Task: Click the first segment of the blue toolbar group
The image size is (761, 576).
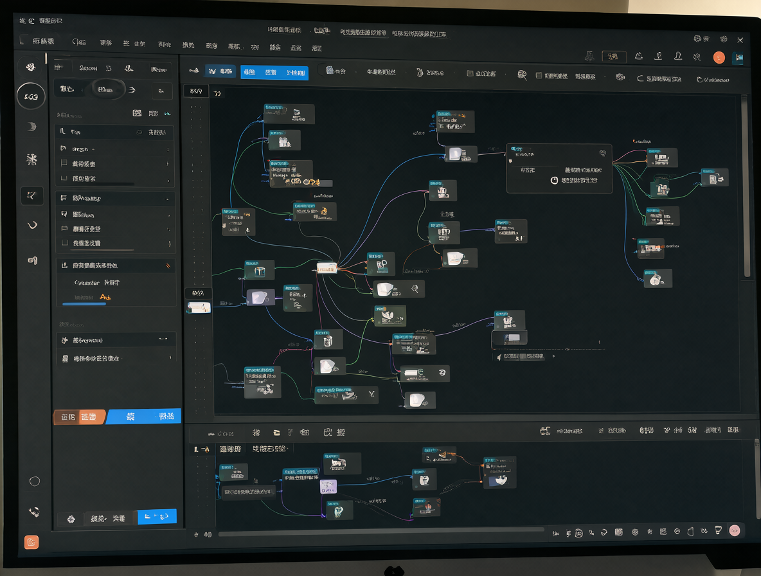Action: (249, 72)
